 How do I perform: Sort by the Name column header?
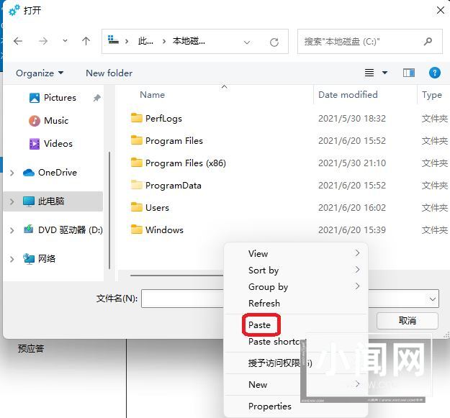[152, 95]
